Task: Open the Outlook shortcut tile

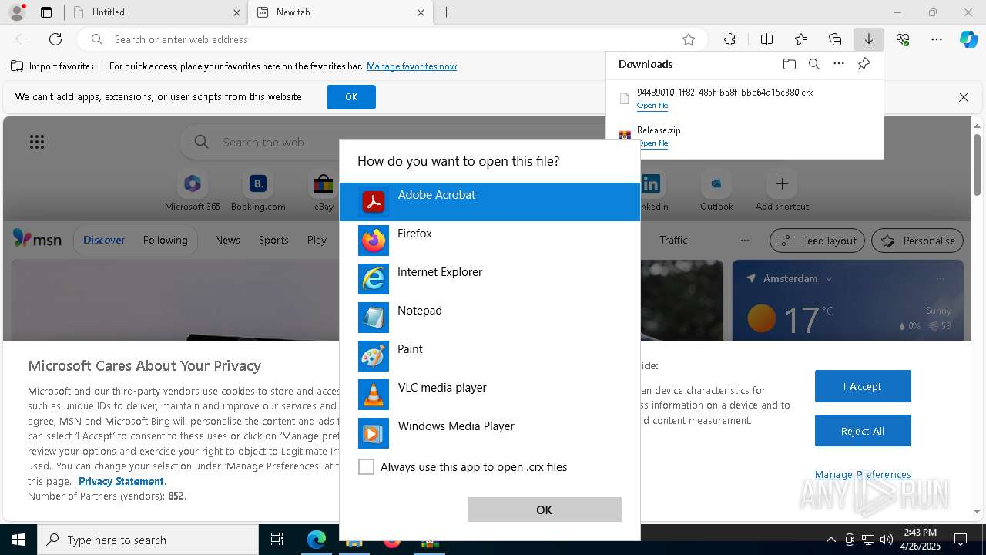Action: coord(716,190)
